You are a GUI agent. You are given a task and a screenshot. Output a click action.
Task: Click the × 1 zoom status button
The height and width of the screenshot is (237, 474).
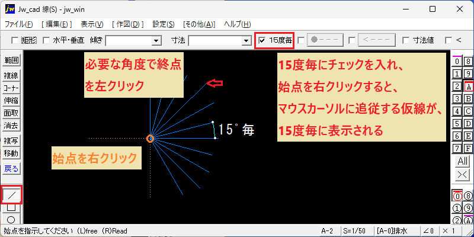click(452, 231)
